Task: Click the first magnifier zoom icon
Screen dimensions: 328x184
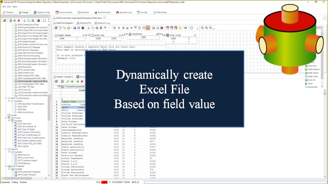Action: (x=202, y=28)
